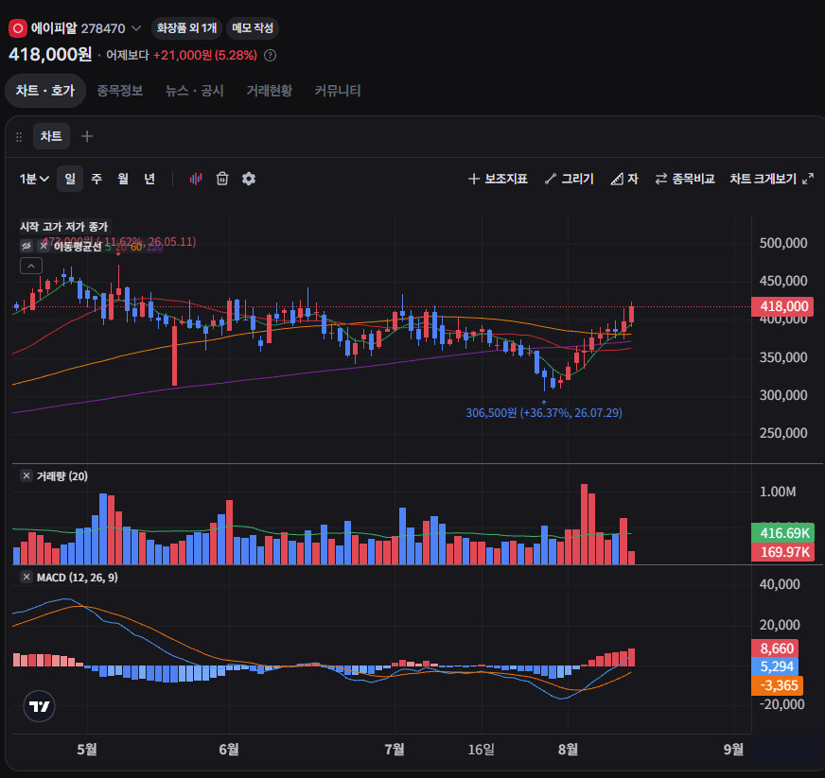Click the help question mark icon
Image resolution: width=825 pixels, height=778 pixels.
(x=270, y=55)
